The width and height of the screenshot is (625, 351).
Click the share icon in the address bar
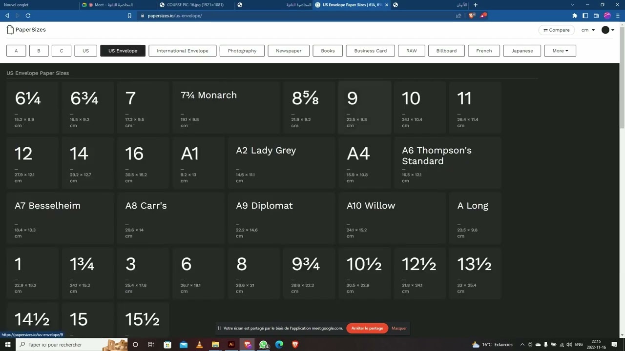[x=458, y=16]
